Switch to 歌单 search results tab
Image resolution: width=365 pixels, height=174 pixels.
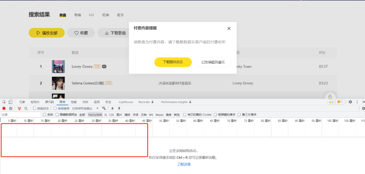pyautogui.click(x=106, y=15)
